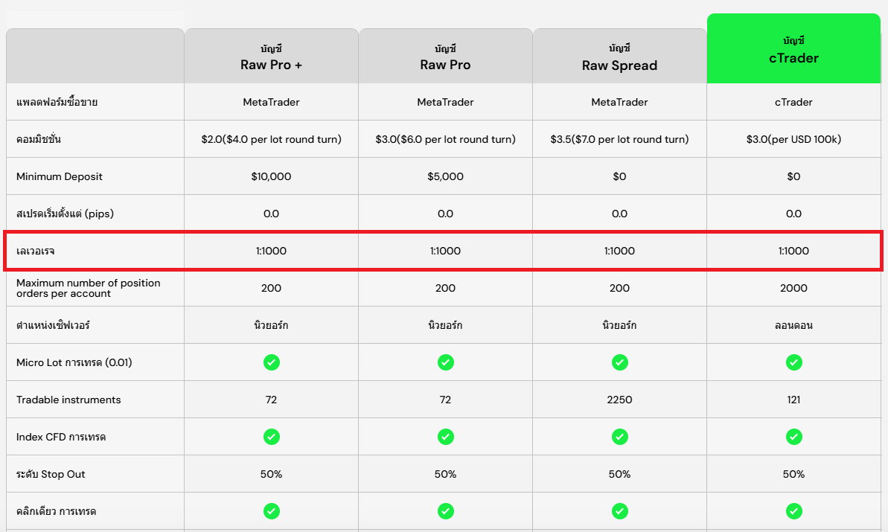Image resolution: width=888 pixels, height=532 pixels.
Task: Click Index CFD checkmark under Raw Pro
Action: click(445, 437)
